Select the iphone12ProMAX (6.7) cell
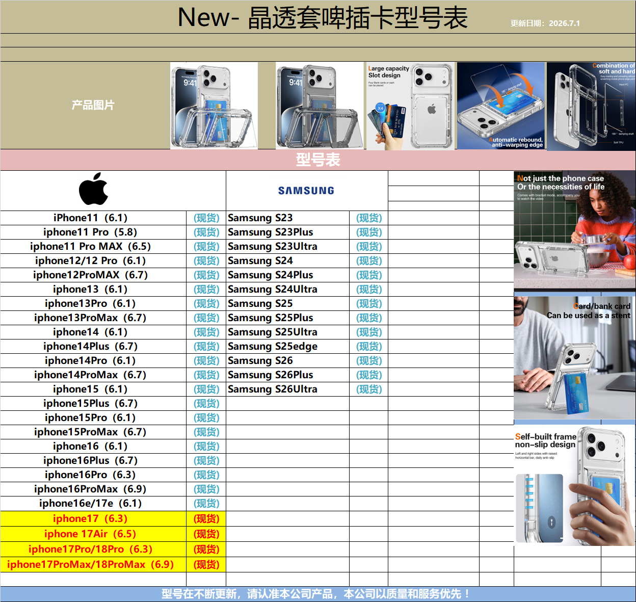The height and width of the screenshot is (602, 636). click(93, 275)
